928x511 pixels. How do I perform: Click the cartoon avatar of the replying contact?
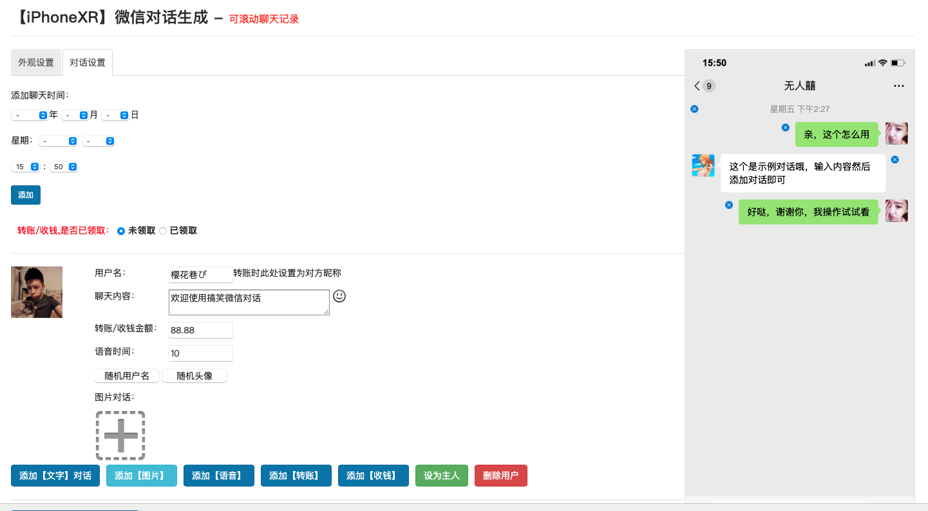pos(703,165)
